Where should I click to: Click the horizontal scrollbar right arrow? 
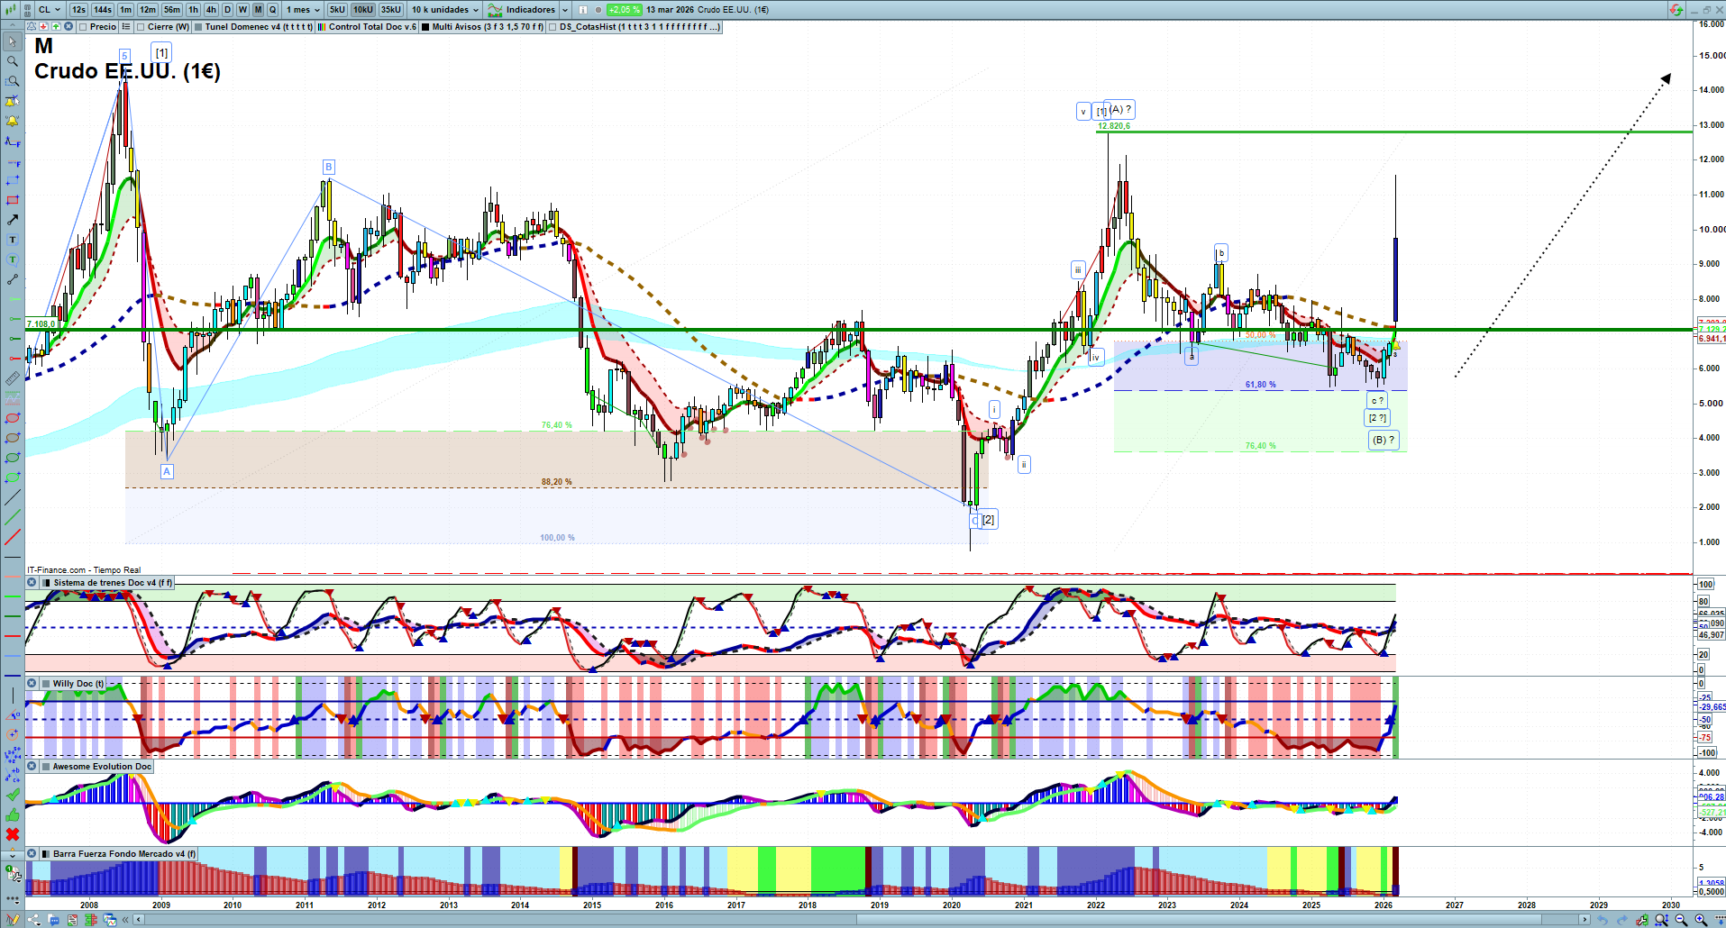[x=1585, y=920]
